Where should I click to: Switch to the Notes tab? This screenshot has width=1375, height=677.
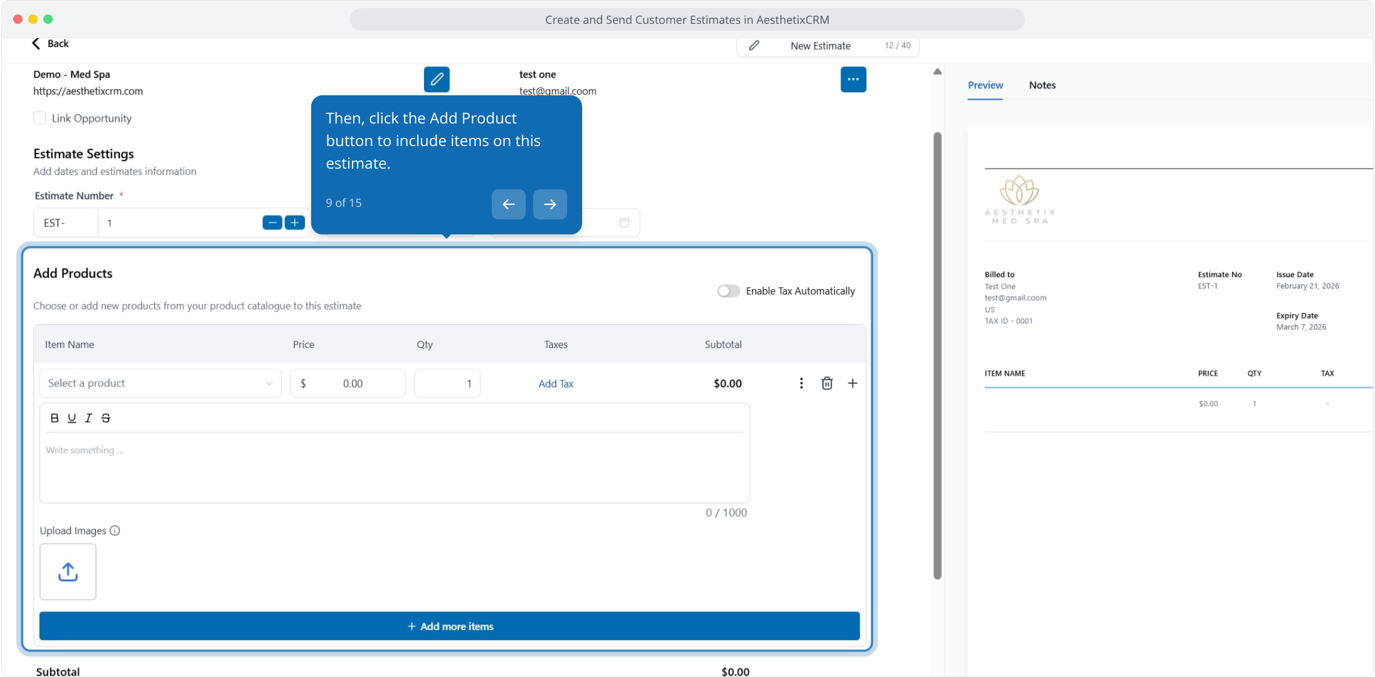(1042, 85)
